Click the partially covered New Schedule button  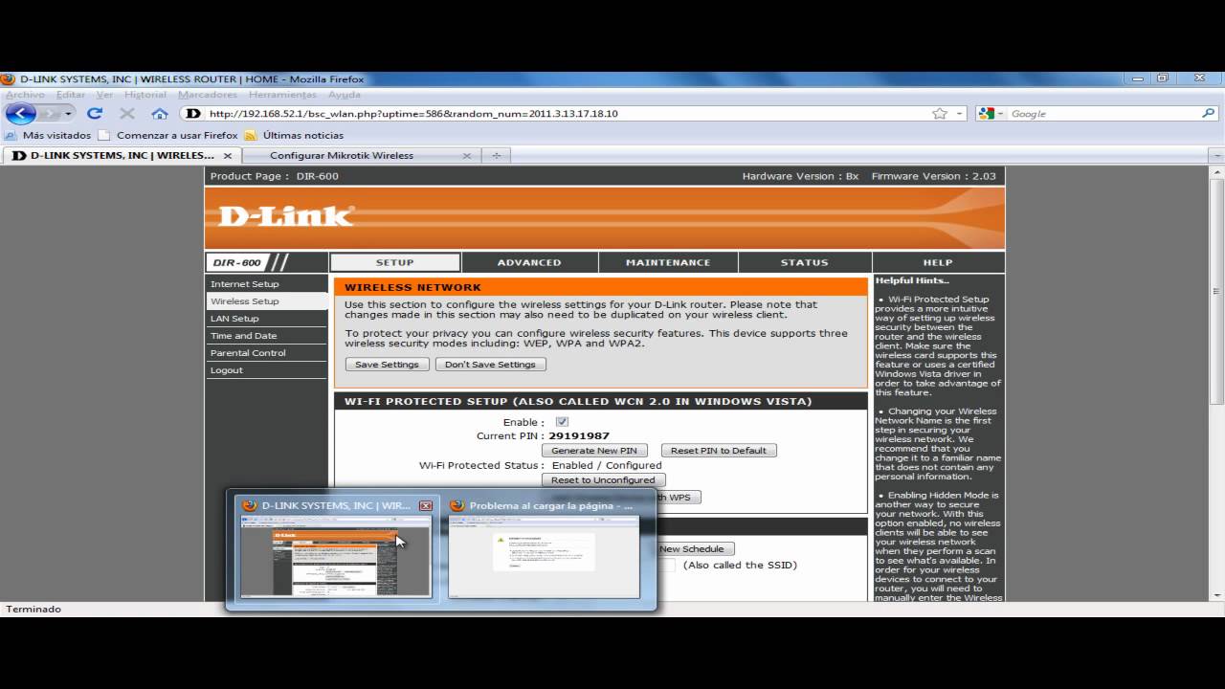696,549
